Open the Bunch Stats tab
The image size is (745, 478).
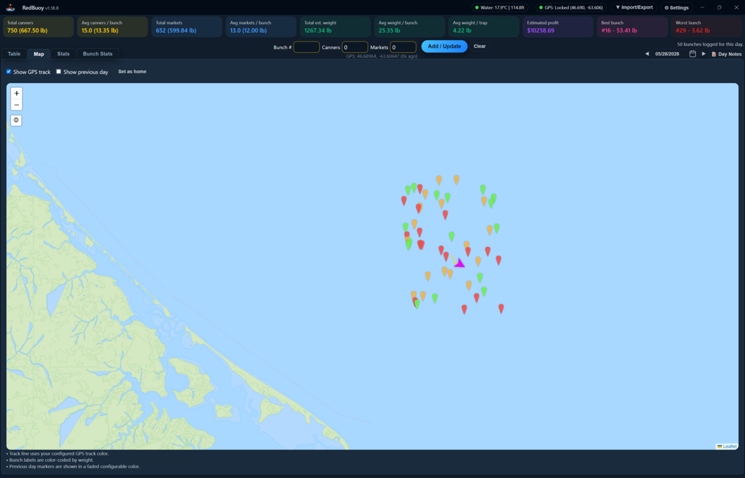click(x=98, y=54)
